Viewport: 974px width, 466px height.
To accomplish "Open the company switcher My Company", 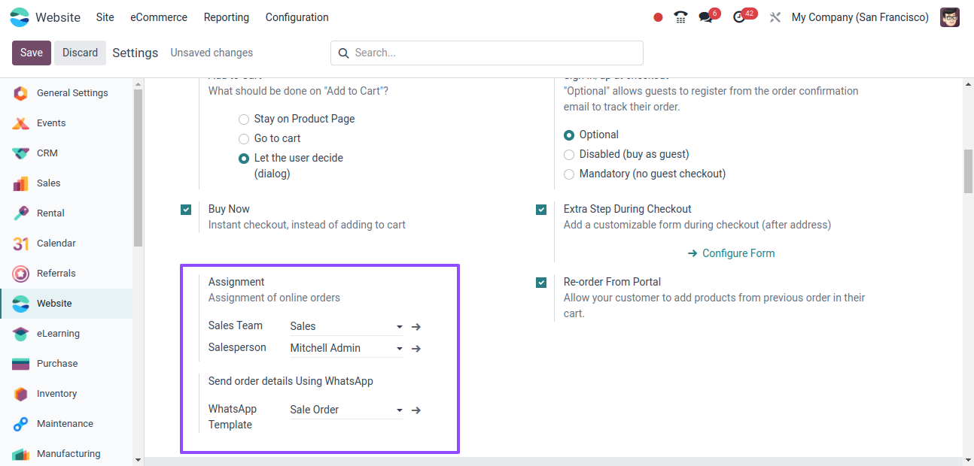I will [860, 17].
